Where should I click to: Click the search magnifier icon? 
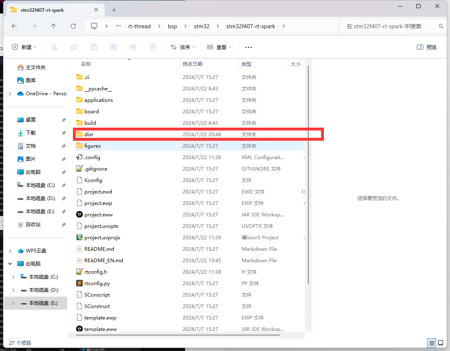(441, 26)
